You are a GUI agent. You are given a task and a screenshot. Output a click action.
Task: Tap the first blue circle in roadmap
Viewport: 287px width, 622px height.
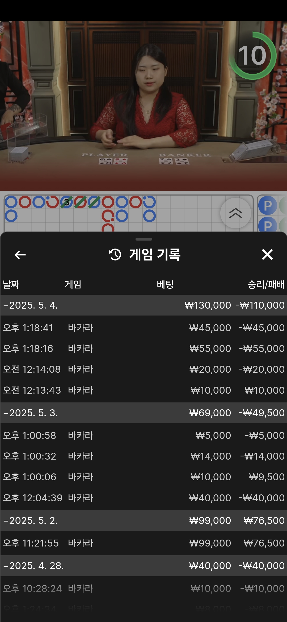[x=11, y=202]
